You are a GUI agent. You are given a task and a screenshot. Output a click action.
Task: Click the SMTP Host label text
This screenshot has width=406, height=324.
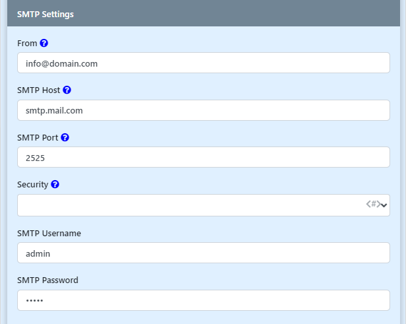(38, 90)
